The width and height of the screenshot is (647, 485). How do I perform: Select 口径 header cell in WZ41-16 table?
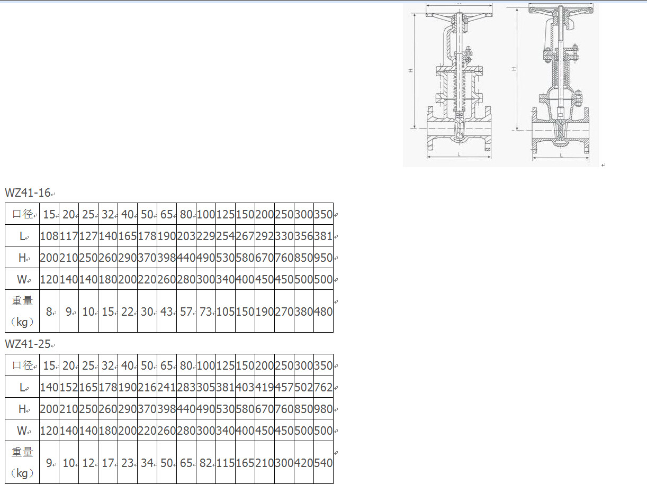(22, 214)
